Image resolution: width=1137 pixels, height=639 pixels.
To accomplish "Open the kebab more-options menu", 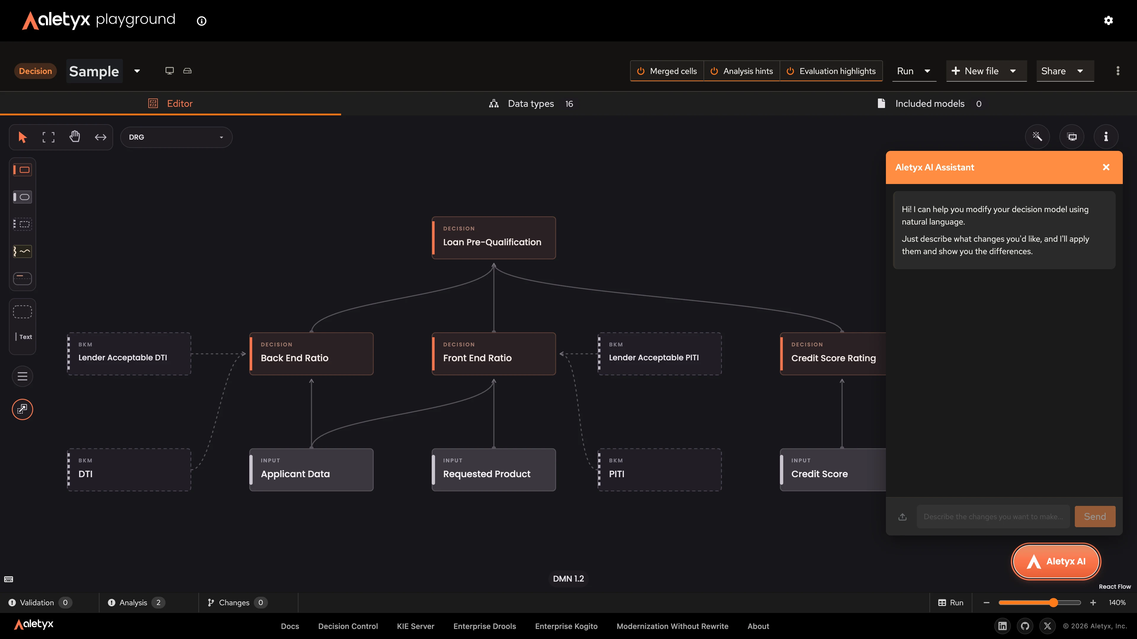I will (1118, 71).
